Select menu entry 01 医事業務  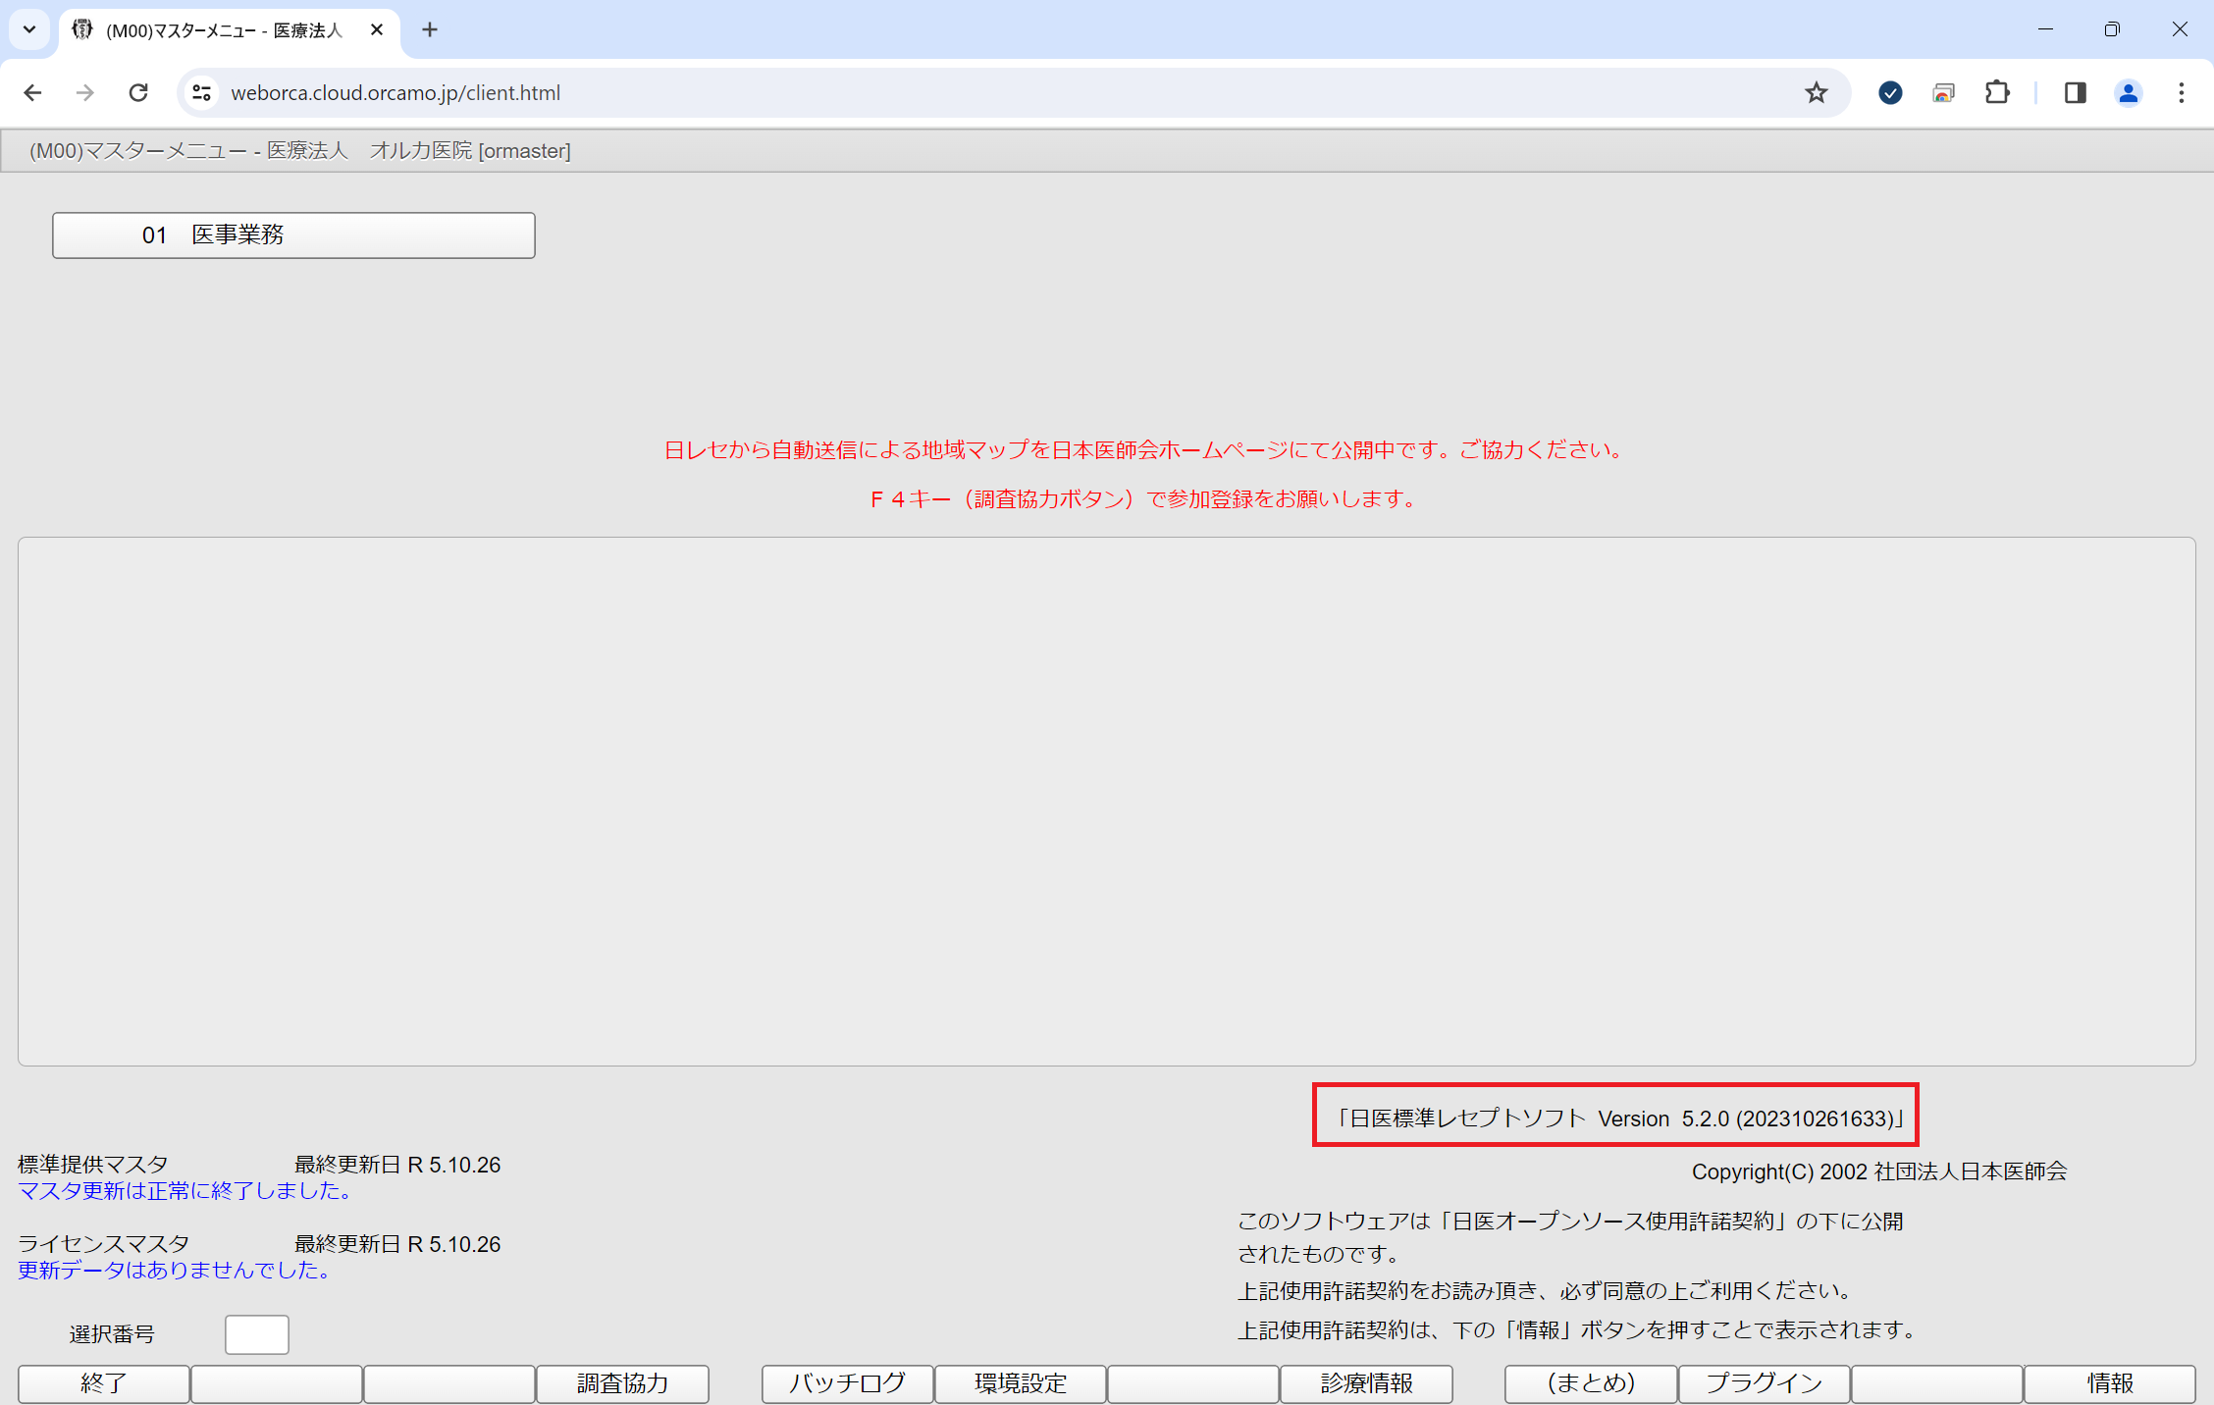(292, 235)
